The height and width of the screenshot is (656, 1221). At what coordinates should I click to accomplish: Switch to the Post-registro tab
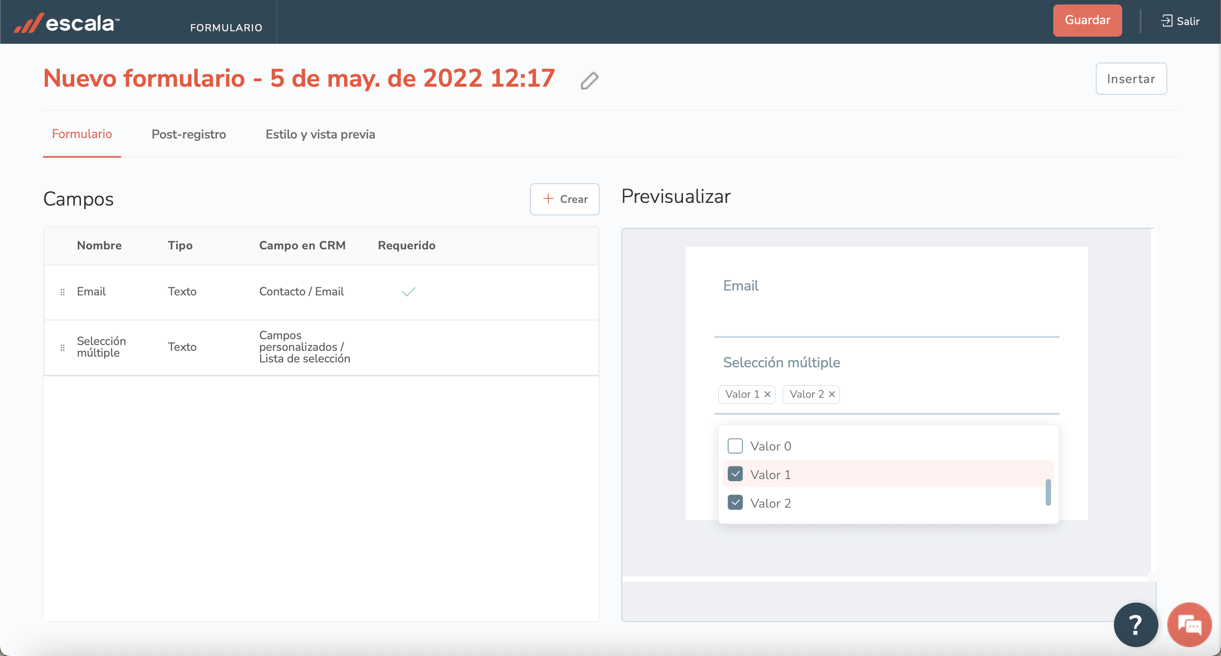tap(189, 134)
